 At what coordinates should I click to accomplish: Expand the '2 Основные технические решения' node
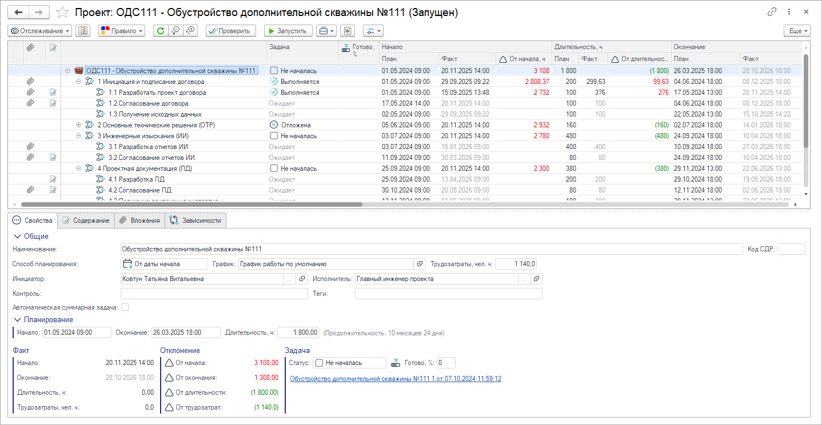[79, 125]
